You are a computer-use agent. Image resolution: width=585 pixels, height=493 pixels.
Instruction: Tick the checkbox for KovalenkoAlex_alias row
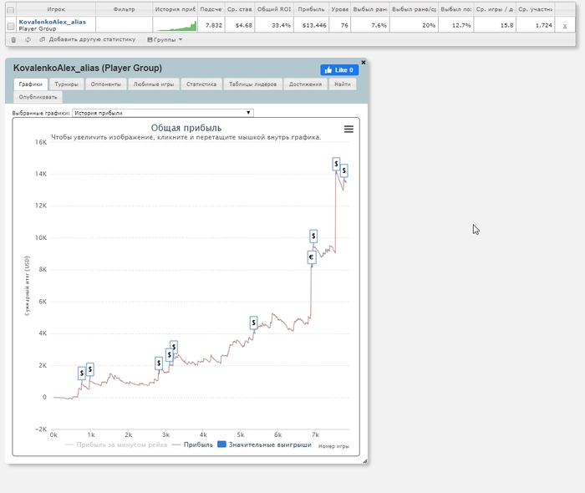click(x=11, y=26)
